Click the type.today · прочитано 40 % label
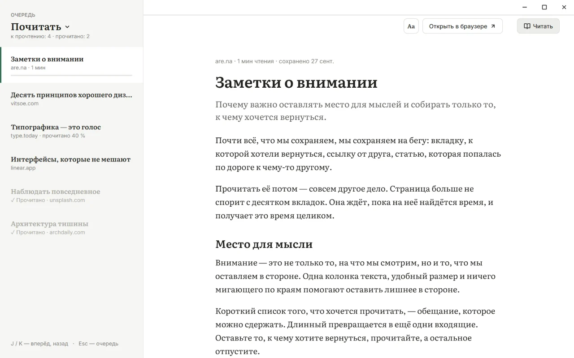574x358 pixels. pos(48,136)
